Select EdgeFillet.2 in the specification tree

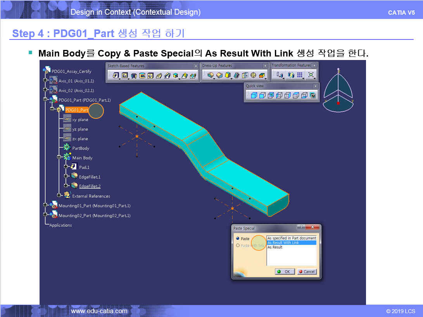point(90,186)
